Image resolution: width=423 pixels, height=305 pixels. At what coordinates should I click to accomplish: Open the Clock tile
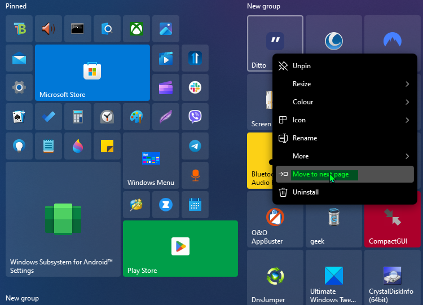pos(107,117)
